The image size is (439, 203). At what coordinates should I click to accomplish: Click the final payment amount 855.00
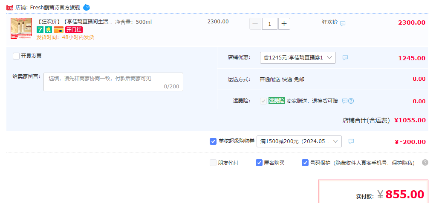(x=405, y=194)
